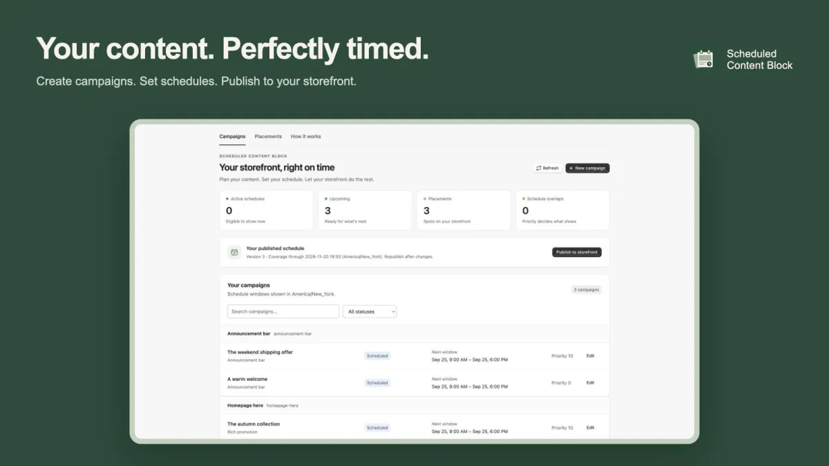Open The weekend shipping offer title

pyautogui.click(x=260, y=352)
